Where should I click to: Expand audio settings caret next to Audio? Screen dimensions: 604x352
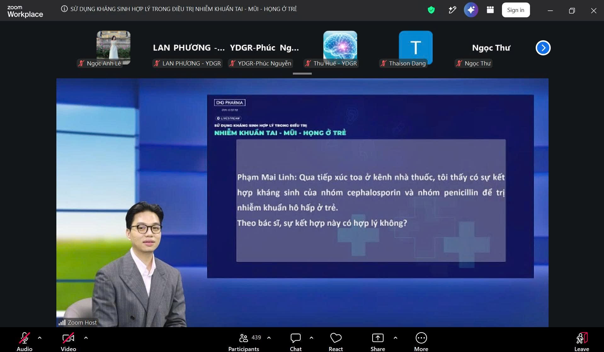click(x=40, y=338)
